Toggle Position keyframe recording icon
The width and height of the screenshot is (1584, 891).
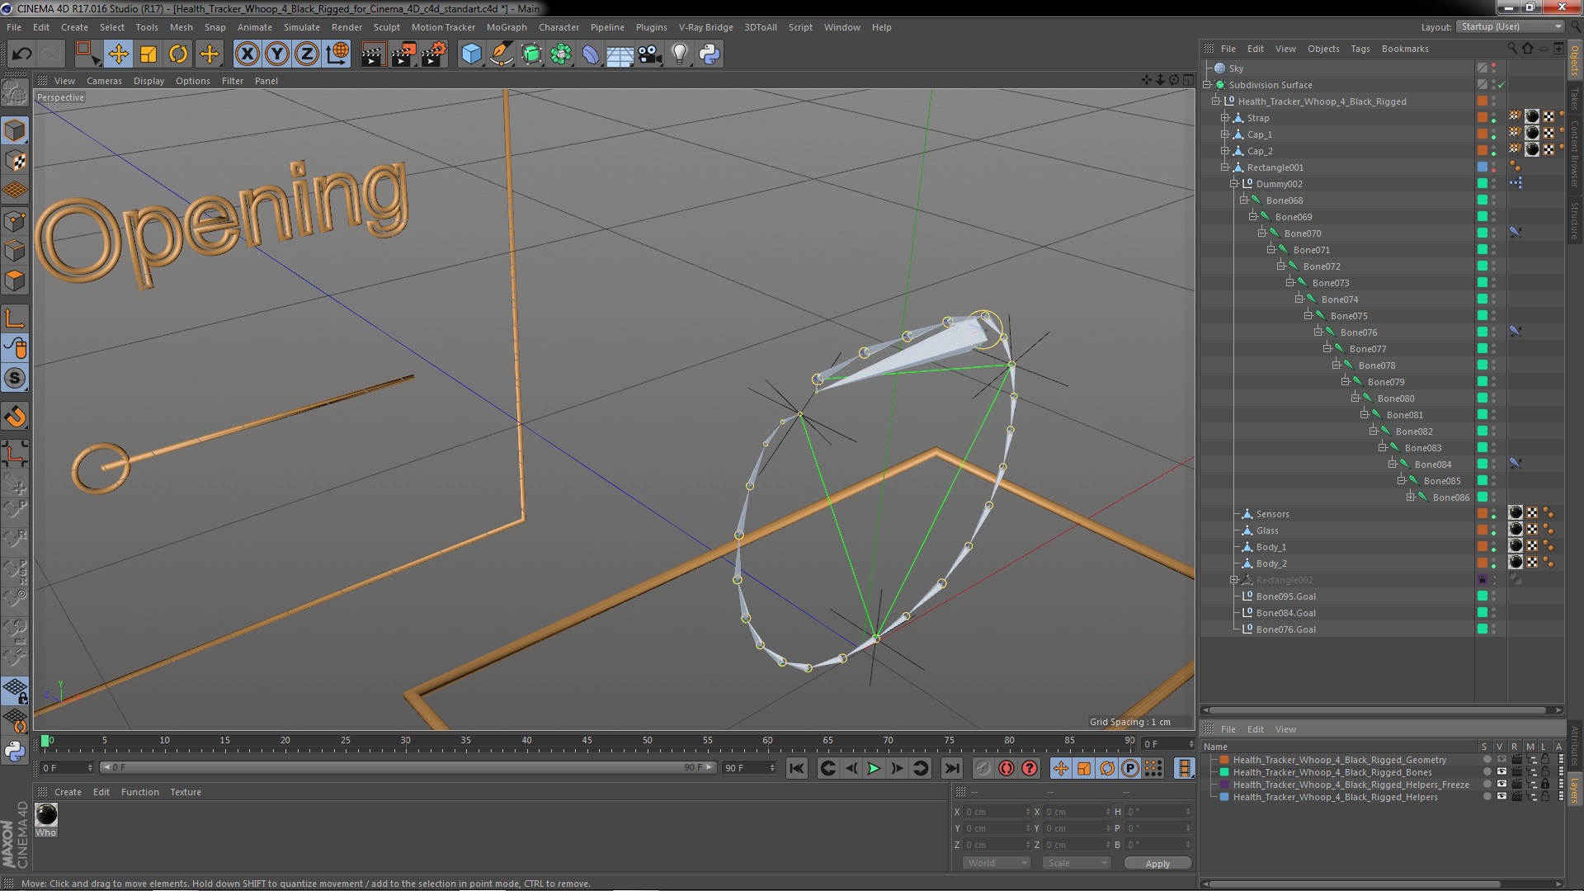coord(1061,768)
